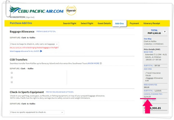Collapse the TOTAL panel with triangle icon

coord(165,32)
